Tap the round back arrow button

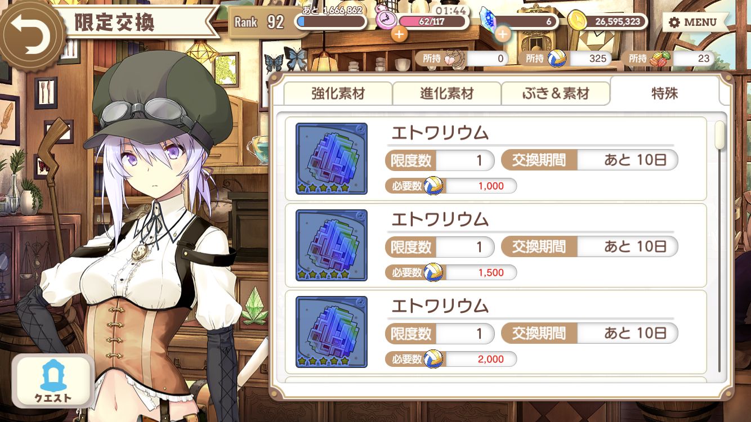(29, 33)
